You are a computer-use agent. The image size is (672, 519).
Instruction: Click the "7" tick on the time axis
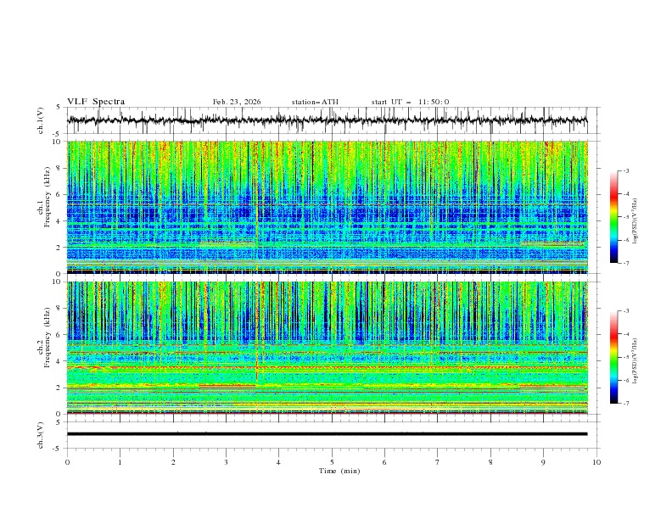coord(438,462)
